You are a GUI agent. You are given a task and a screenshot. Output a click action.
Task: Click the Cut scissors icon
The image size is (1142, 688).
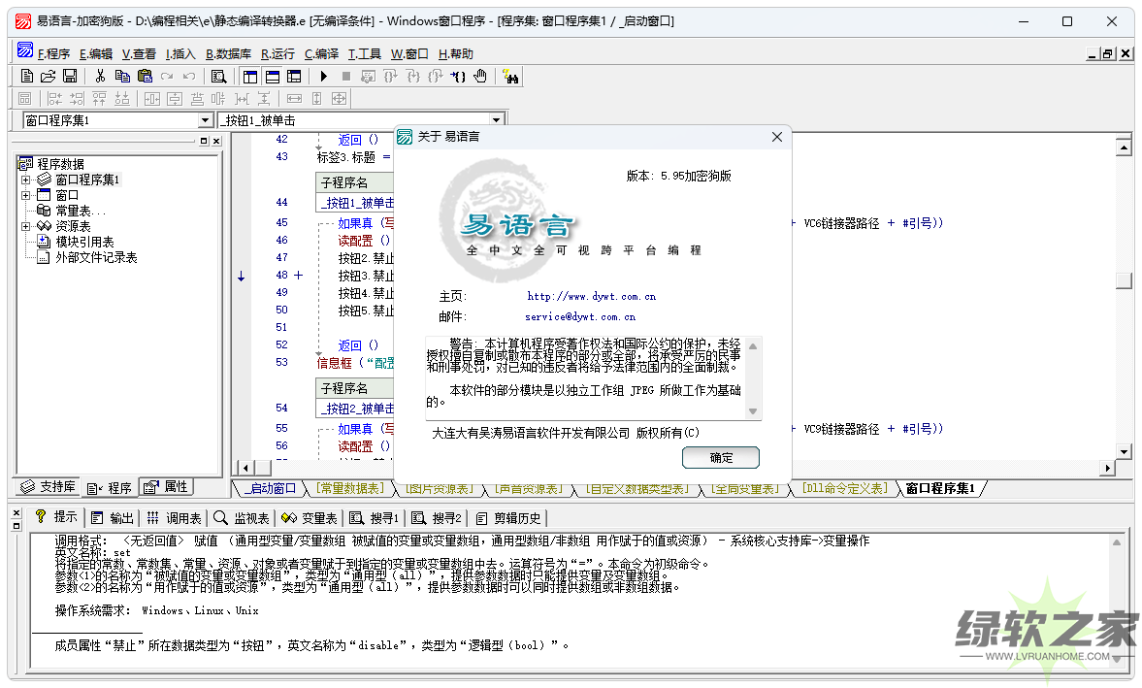coord(99,76)
